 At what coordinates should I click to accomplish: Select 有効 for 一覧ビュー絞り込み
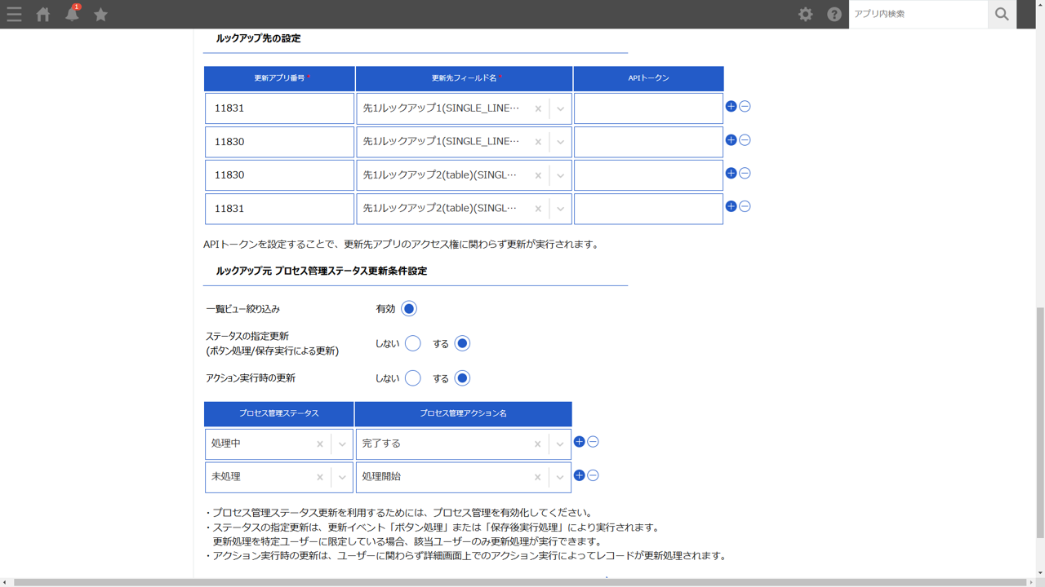point(409,309)
